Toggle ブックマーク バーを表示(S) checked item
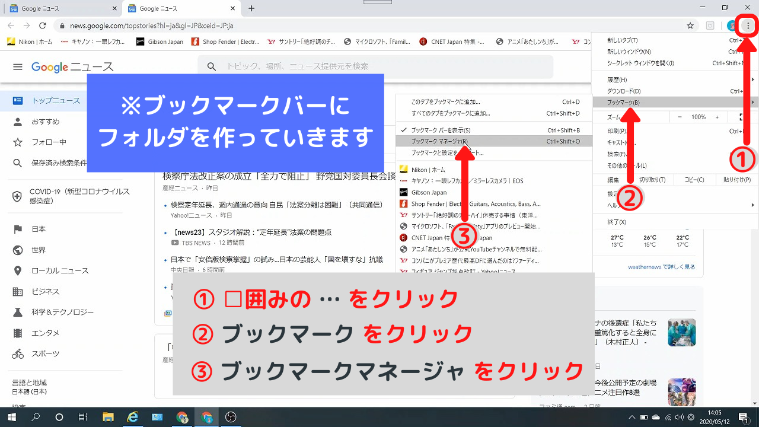Screen dimensions: 759x427 [x=494, y=130]
